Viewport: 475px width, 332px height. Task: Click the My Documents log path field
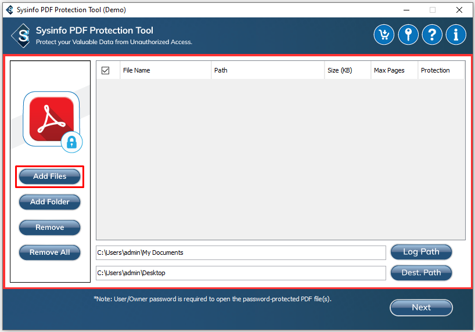coord(240,253)
